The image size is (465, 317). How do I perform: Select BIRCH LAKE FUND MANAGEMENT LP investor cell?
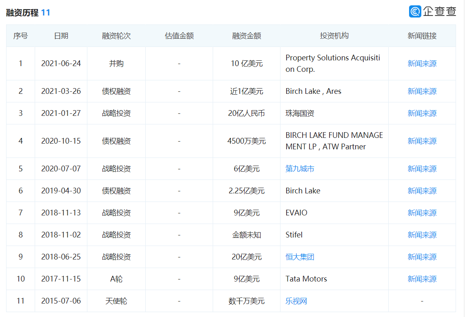pos(334,141)
